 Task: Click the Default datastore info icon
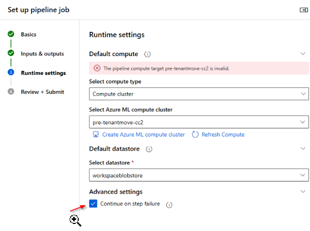pos(149,149)
